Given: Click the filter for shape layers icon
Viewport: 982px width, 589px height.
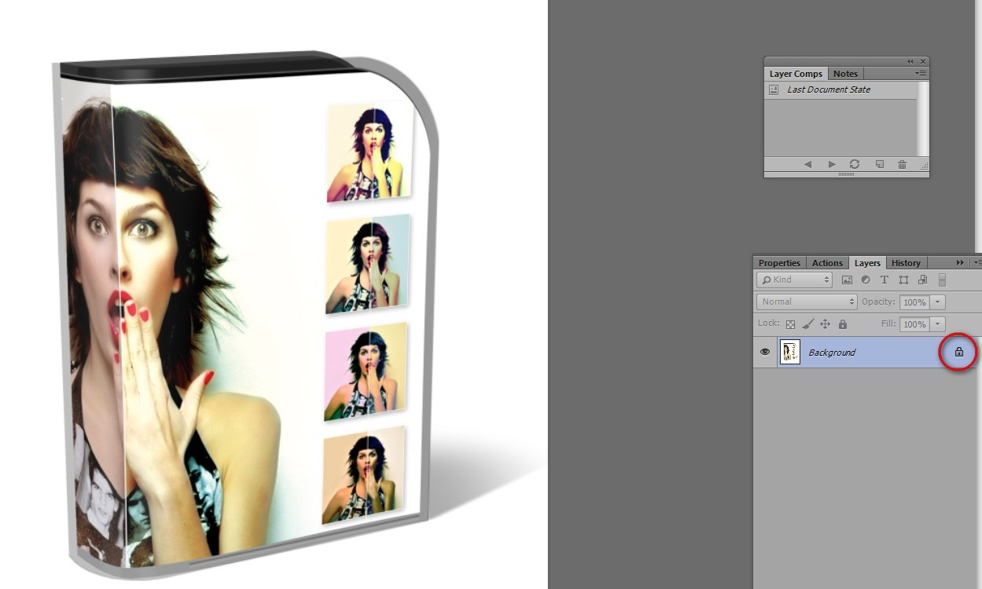Looking at the screenshot, I should click(x=903, y=280).
